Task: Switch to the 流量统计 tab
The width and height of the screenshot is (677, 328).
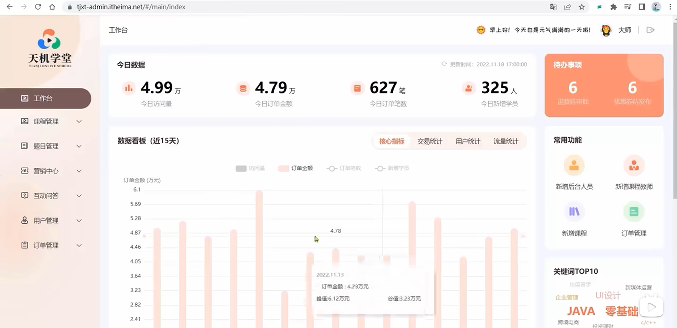Action: 505,141
